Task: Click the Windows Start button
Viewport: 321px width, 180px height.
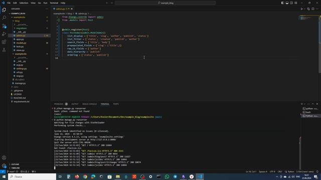Action: 4,176
